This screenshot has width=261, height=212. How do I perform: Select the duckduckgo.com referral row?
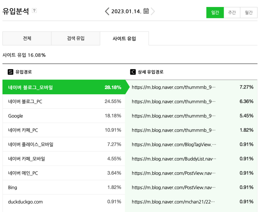64,201
